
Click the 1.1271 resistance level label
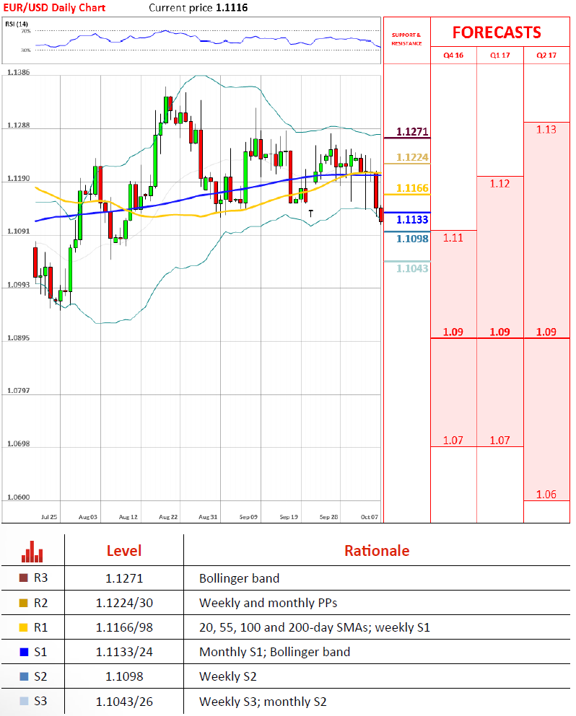412,131
